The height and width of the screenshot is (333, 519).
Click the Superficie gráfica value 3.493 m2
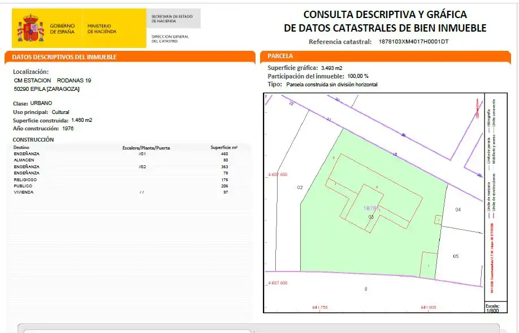pyautogui.click(x=332, y=68)
